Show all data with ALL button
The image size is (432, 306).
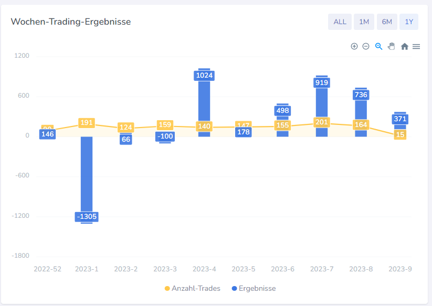tap(340, 22)
